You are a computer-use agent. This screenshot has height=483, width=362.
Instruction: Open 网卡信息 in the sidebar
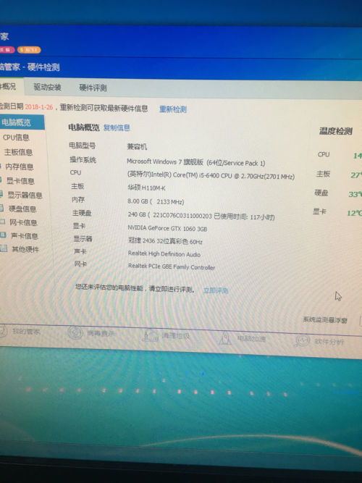click(x=23, y=223)
